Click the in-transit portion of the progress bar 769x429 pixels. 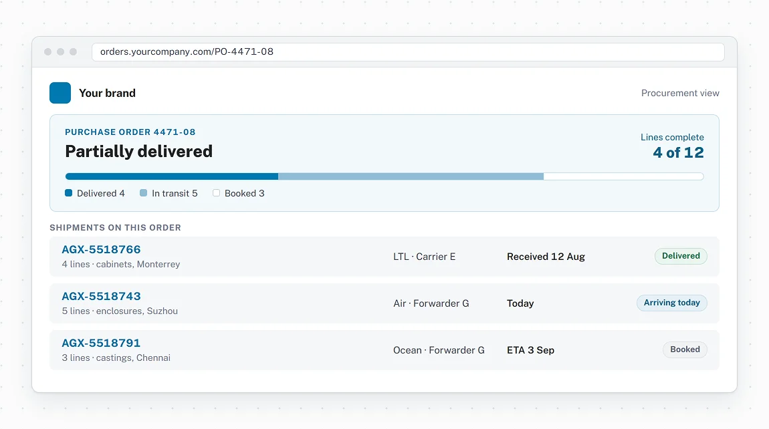tap(411, 176)
